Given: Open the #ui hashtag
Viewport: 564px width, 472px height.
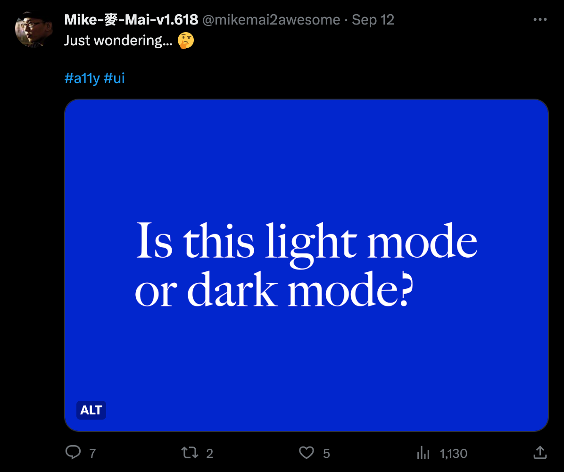Looking at the screenshot, I should click(x=114, y=78).
